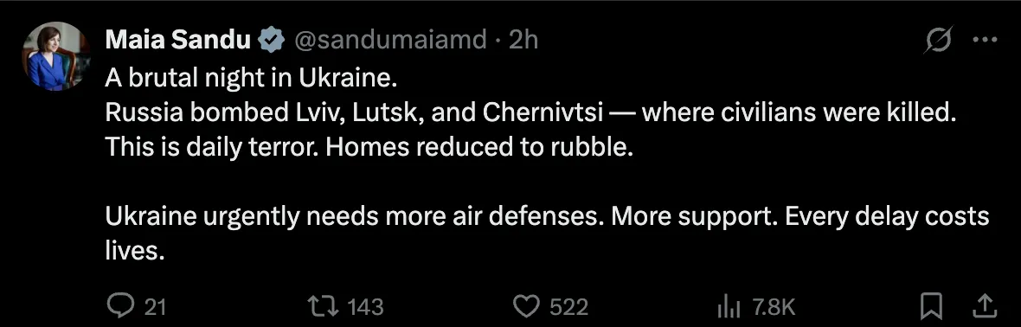The height and width of the screenshot is (327, 1021).
Task: Open Maia Sandu's profile picture
Action: [x=56, y=56]
